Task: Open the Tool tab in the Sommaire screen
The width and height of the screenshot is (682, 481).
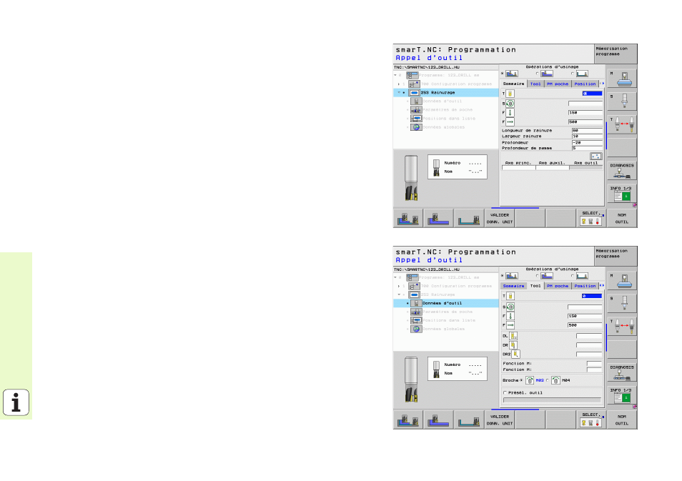Action: tap(535, 84)
